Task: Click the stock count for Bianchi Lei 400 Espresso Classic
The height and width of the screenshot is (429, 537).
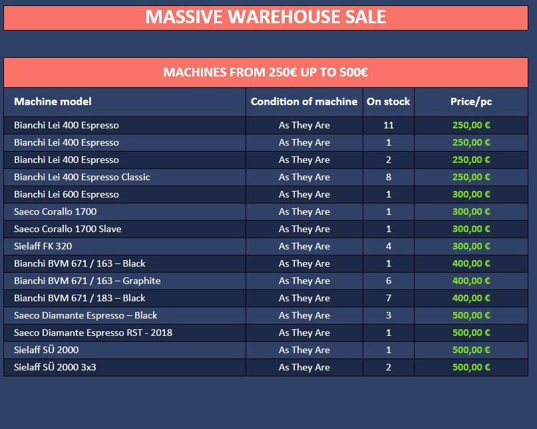Action: (389, 177)
